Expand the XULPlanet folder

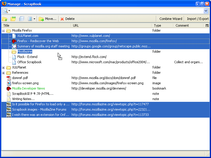point(4,68)
